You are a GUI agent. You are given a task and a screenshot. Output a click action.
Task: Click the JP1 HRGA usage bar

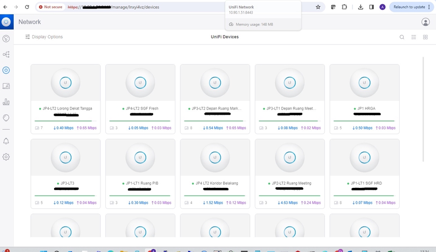[365, 121]
